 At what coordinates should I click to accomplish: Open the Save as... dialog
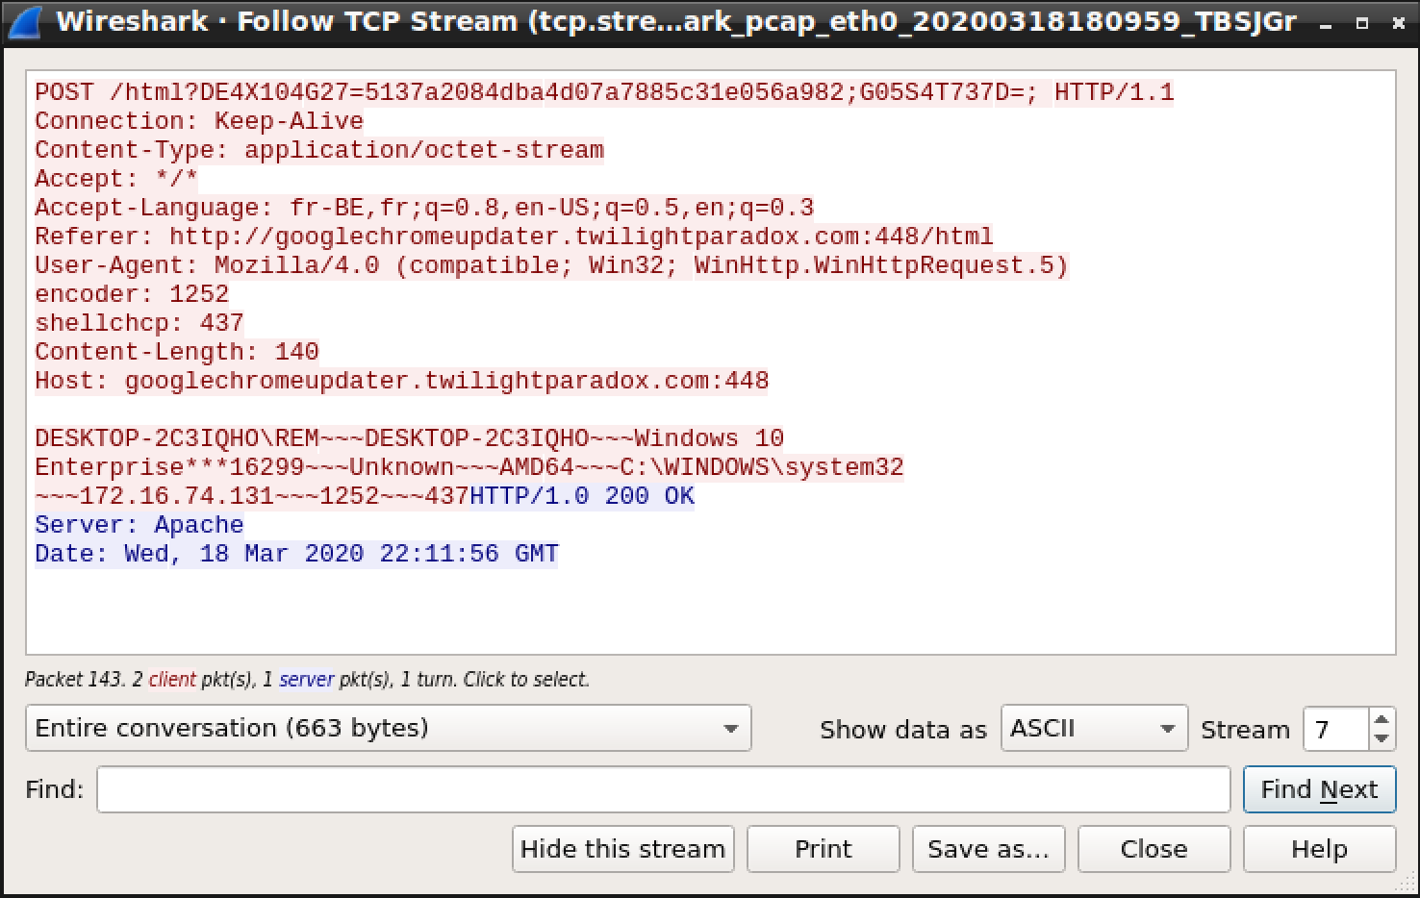988,849
